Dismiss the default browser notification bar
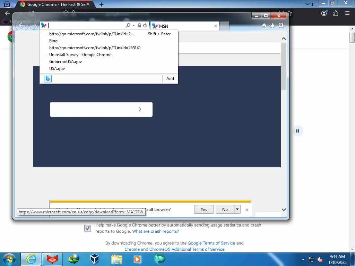 click(247, 210)
